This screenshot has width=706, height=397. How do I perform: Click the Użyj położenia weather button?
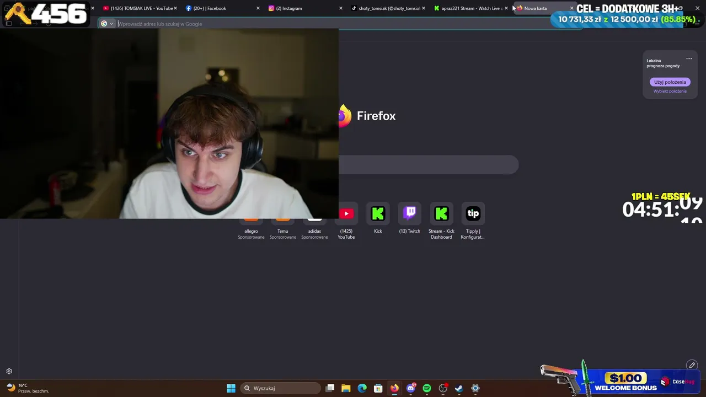[x=670, y=82]
